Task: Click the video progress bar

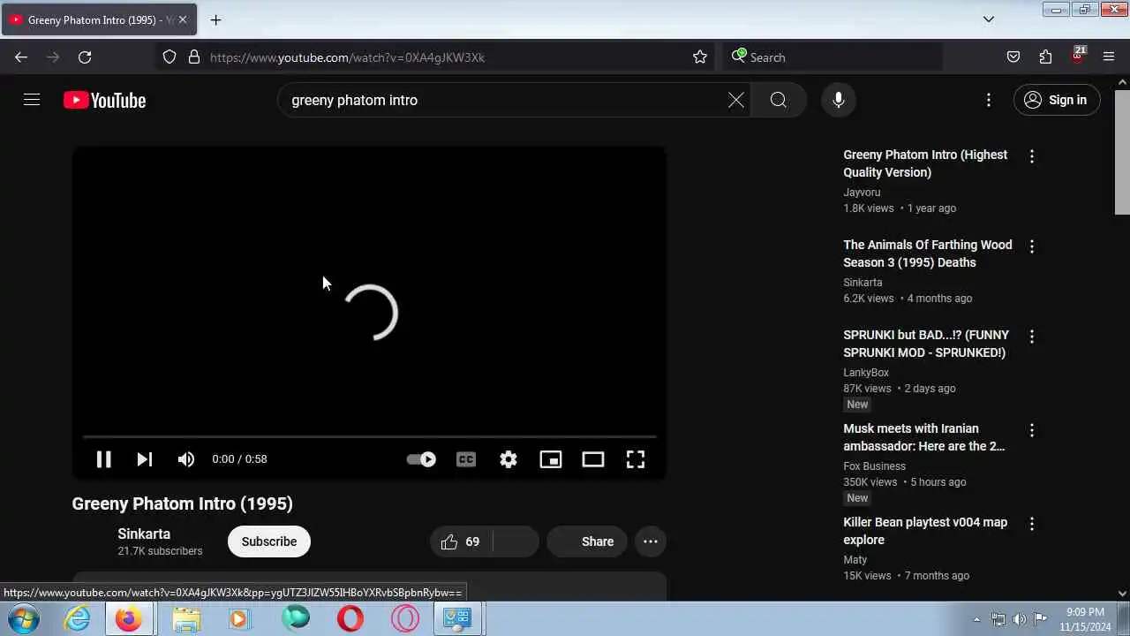Action: coord(369,436)
